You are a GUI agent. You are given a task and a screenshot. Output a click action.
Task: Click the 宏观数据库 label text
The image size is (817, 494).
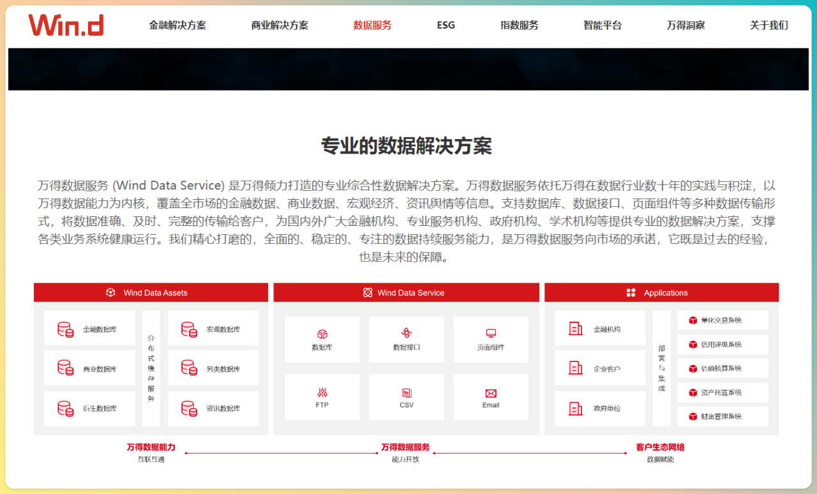[x=223, y=330]
